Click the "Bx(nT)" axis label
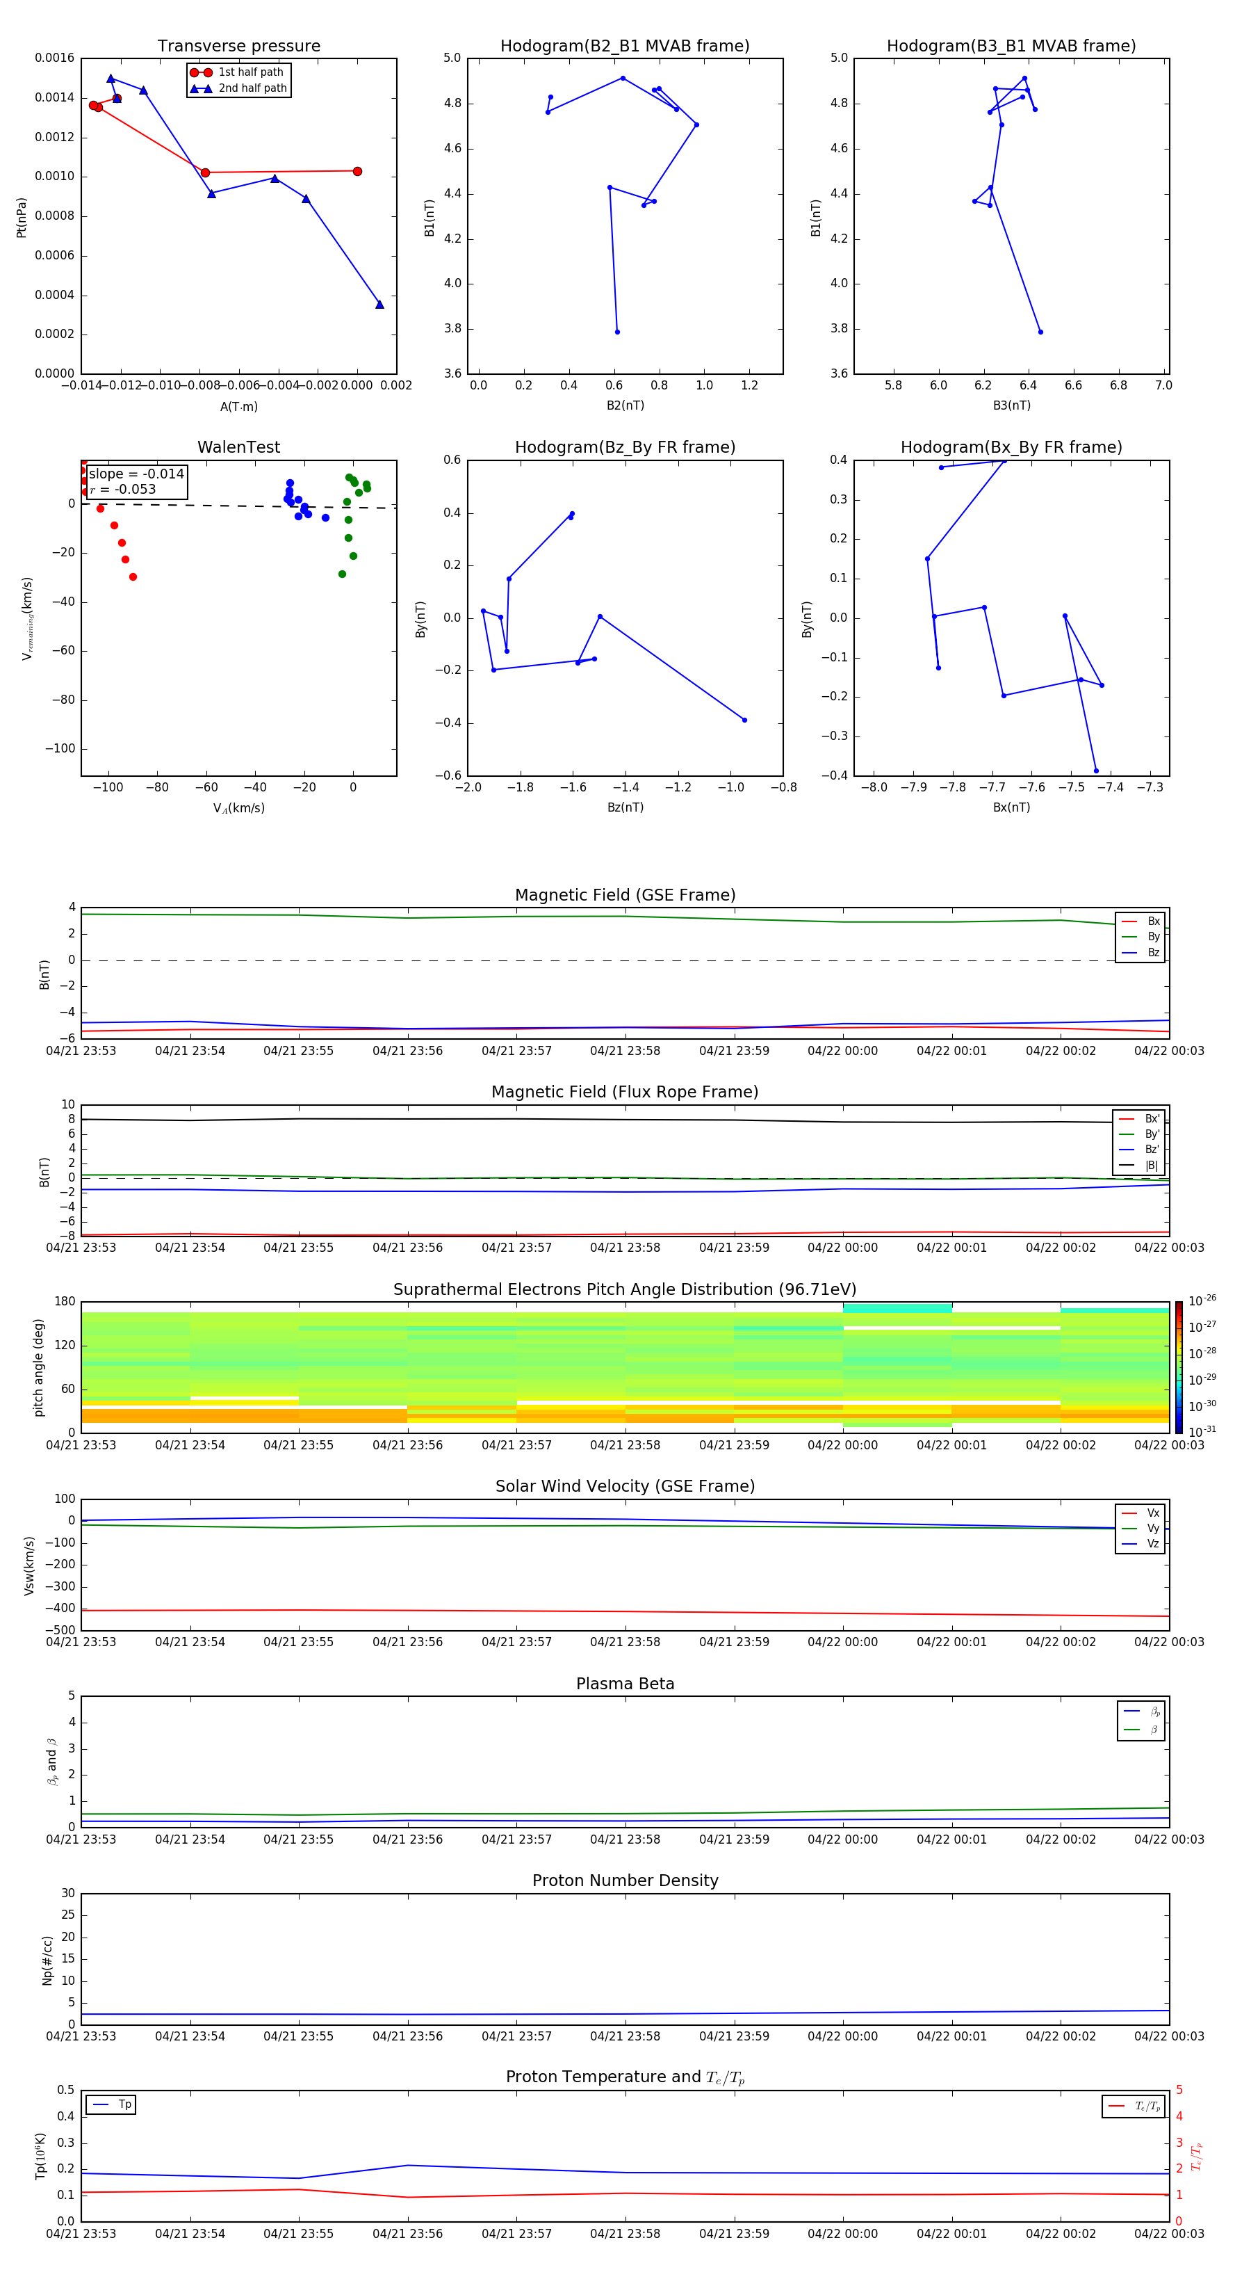1251x2295 pixels. [1011, 807]
